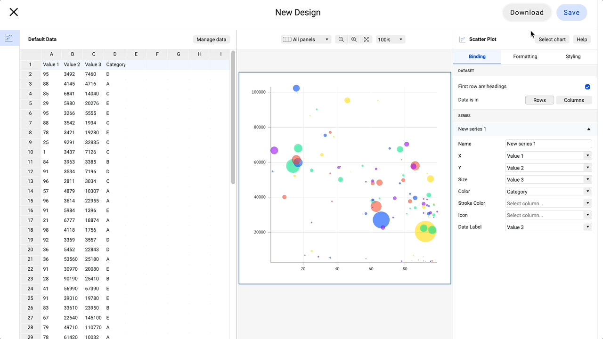603x339 pixels.
Task: Open the Help button in Scatter Plot panel
Action: 581,39
